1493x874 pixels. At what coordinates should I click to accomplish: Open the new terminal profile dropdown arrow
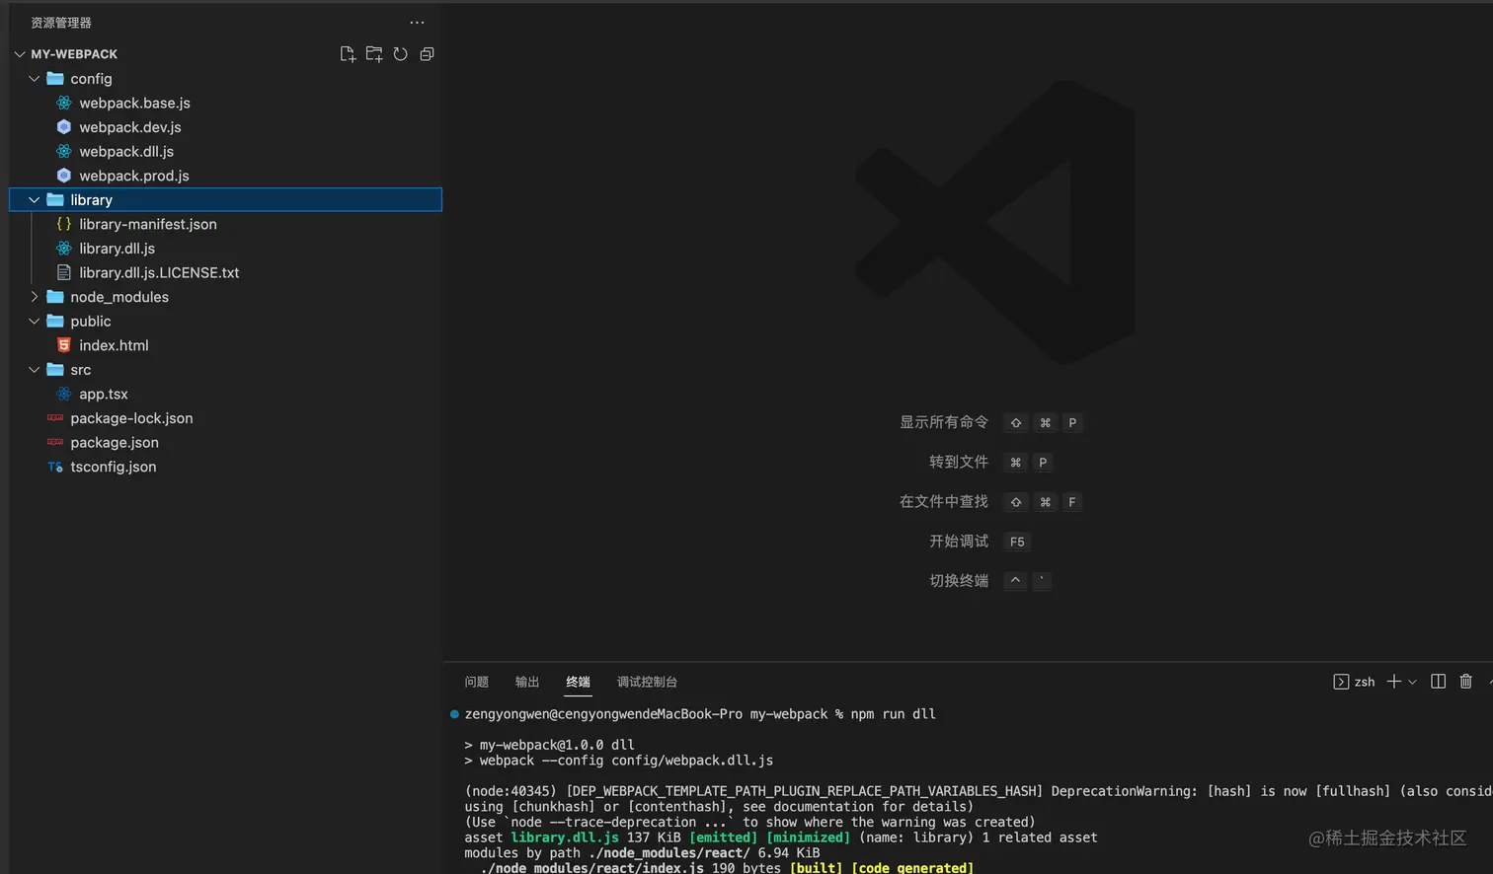(1412, 682)
